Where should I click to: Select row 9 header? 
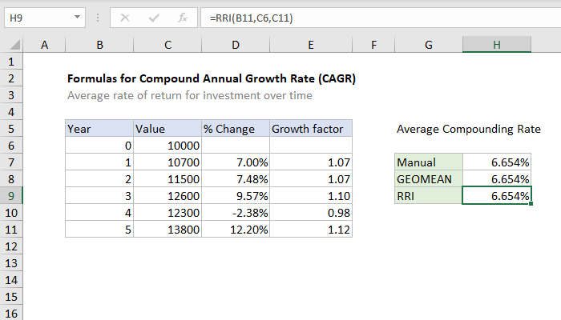coord(11,196)
